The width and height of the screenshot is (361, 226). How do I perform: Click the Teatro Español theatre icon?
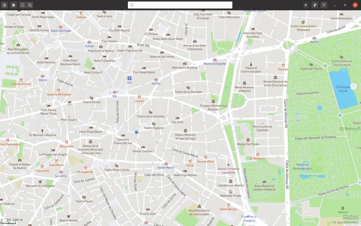[x=154, y=124]
